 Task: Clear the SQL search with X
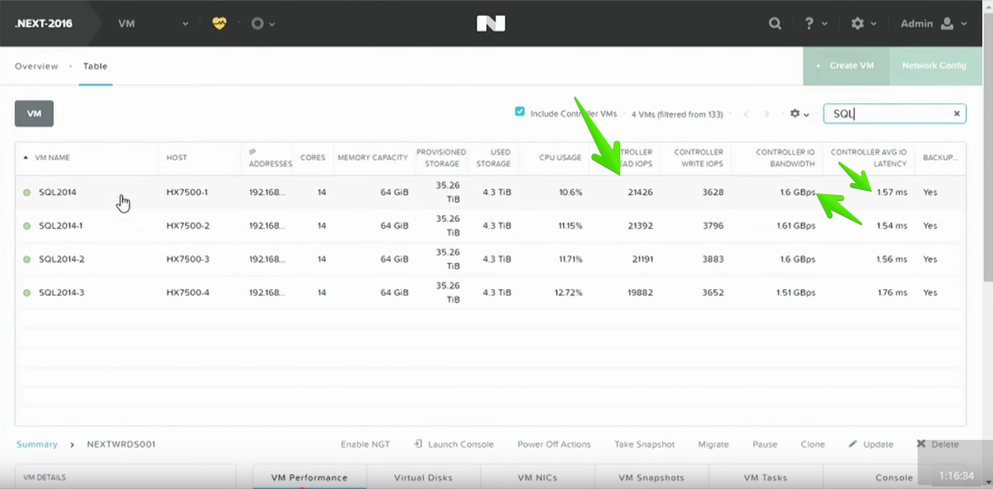[x=957, y=114]
